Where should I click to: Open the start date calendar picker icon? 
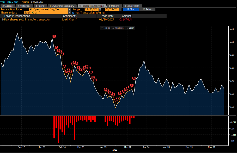pyautogui.click(x=100, y=9)
